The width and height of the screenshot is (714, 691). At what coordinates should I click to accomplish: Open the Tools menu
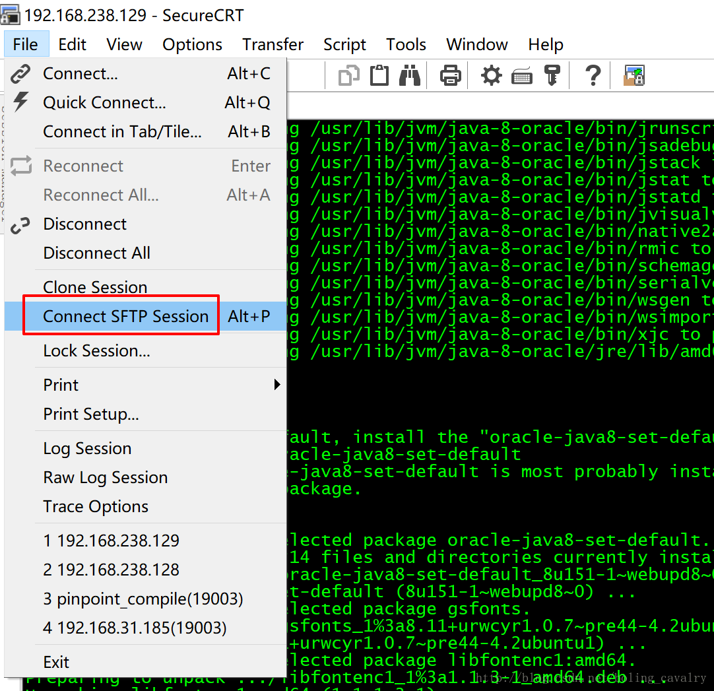tap(406, 44)
